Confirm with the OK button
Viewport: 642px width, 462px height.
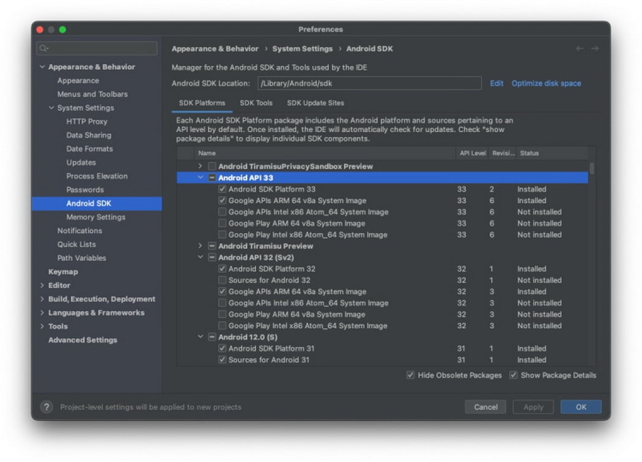click(x=581, y=407)
